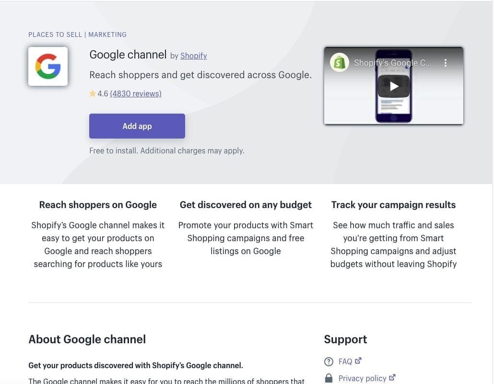This screenshot has height=384, width=494.
Task: Click the Google channel app title
Action: click(x=128, y=55)
